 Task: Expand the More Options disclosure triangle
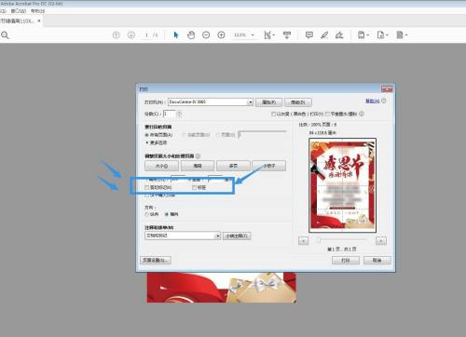click(147, 142)
